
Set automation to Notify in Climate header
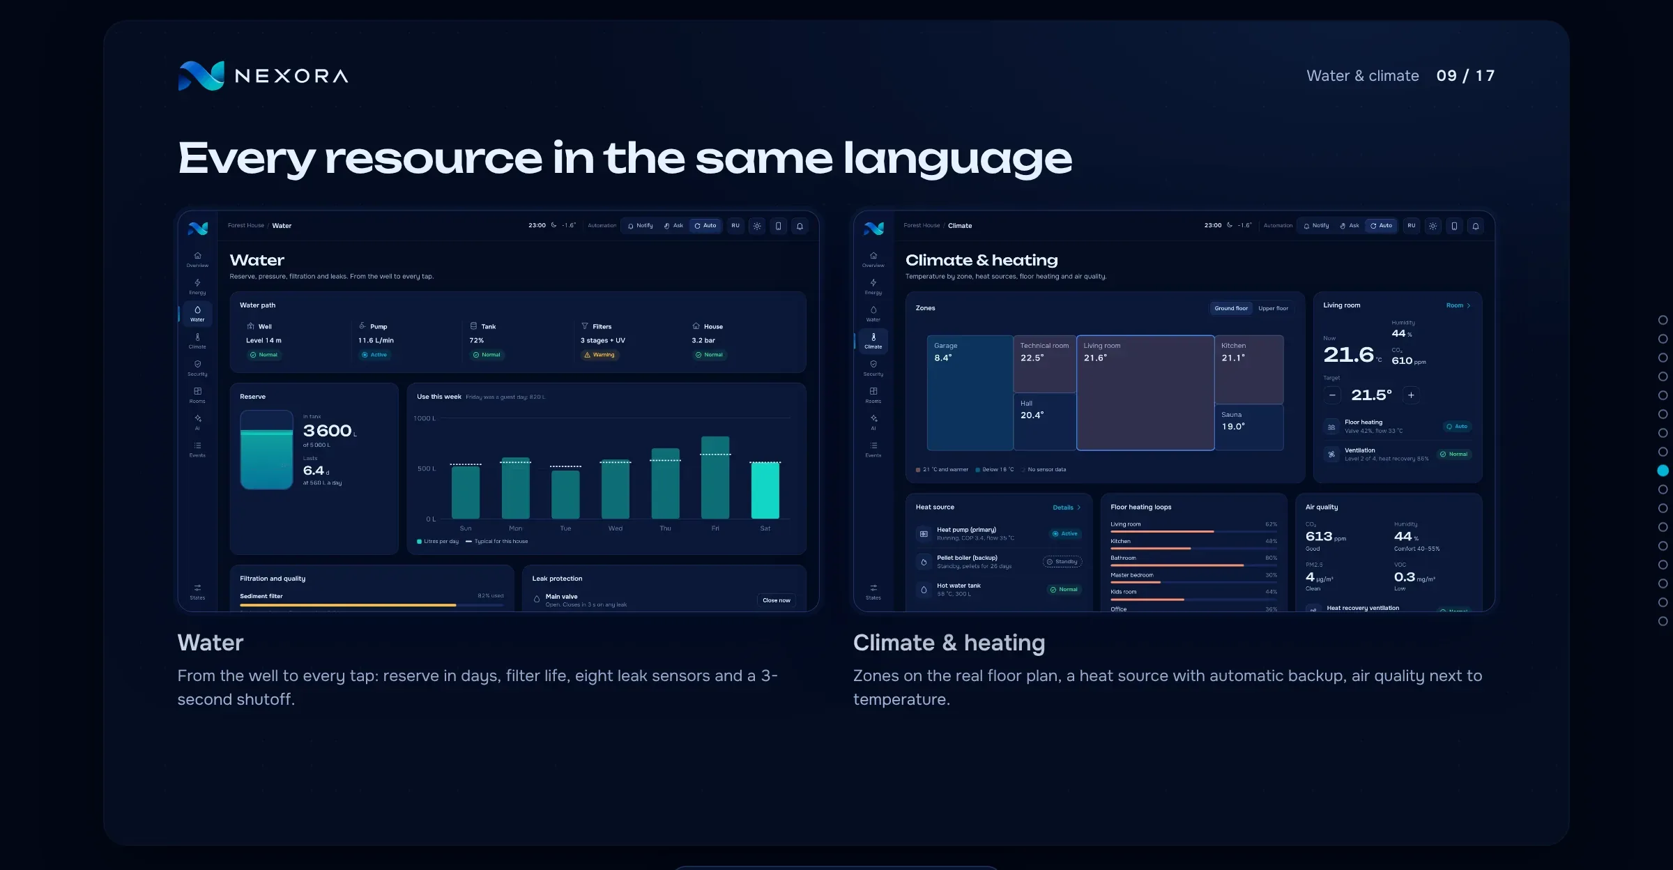tap(1316, 226)
